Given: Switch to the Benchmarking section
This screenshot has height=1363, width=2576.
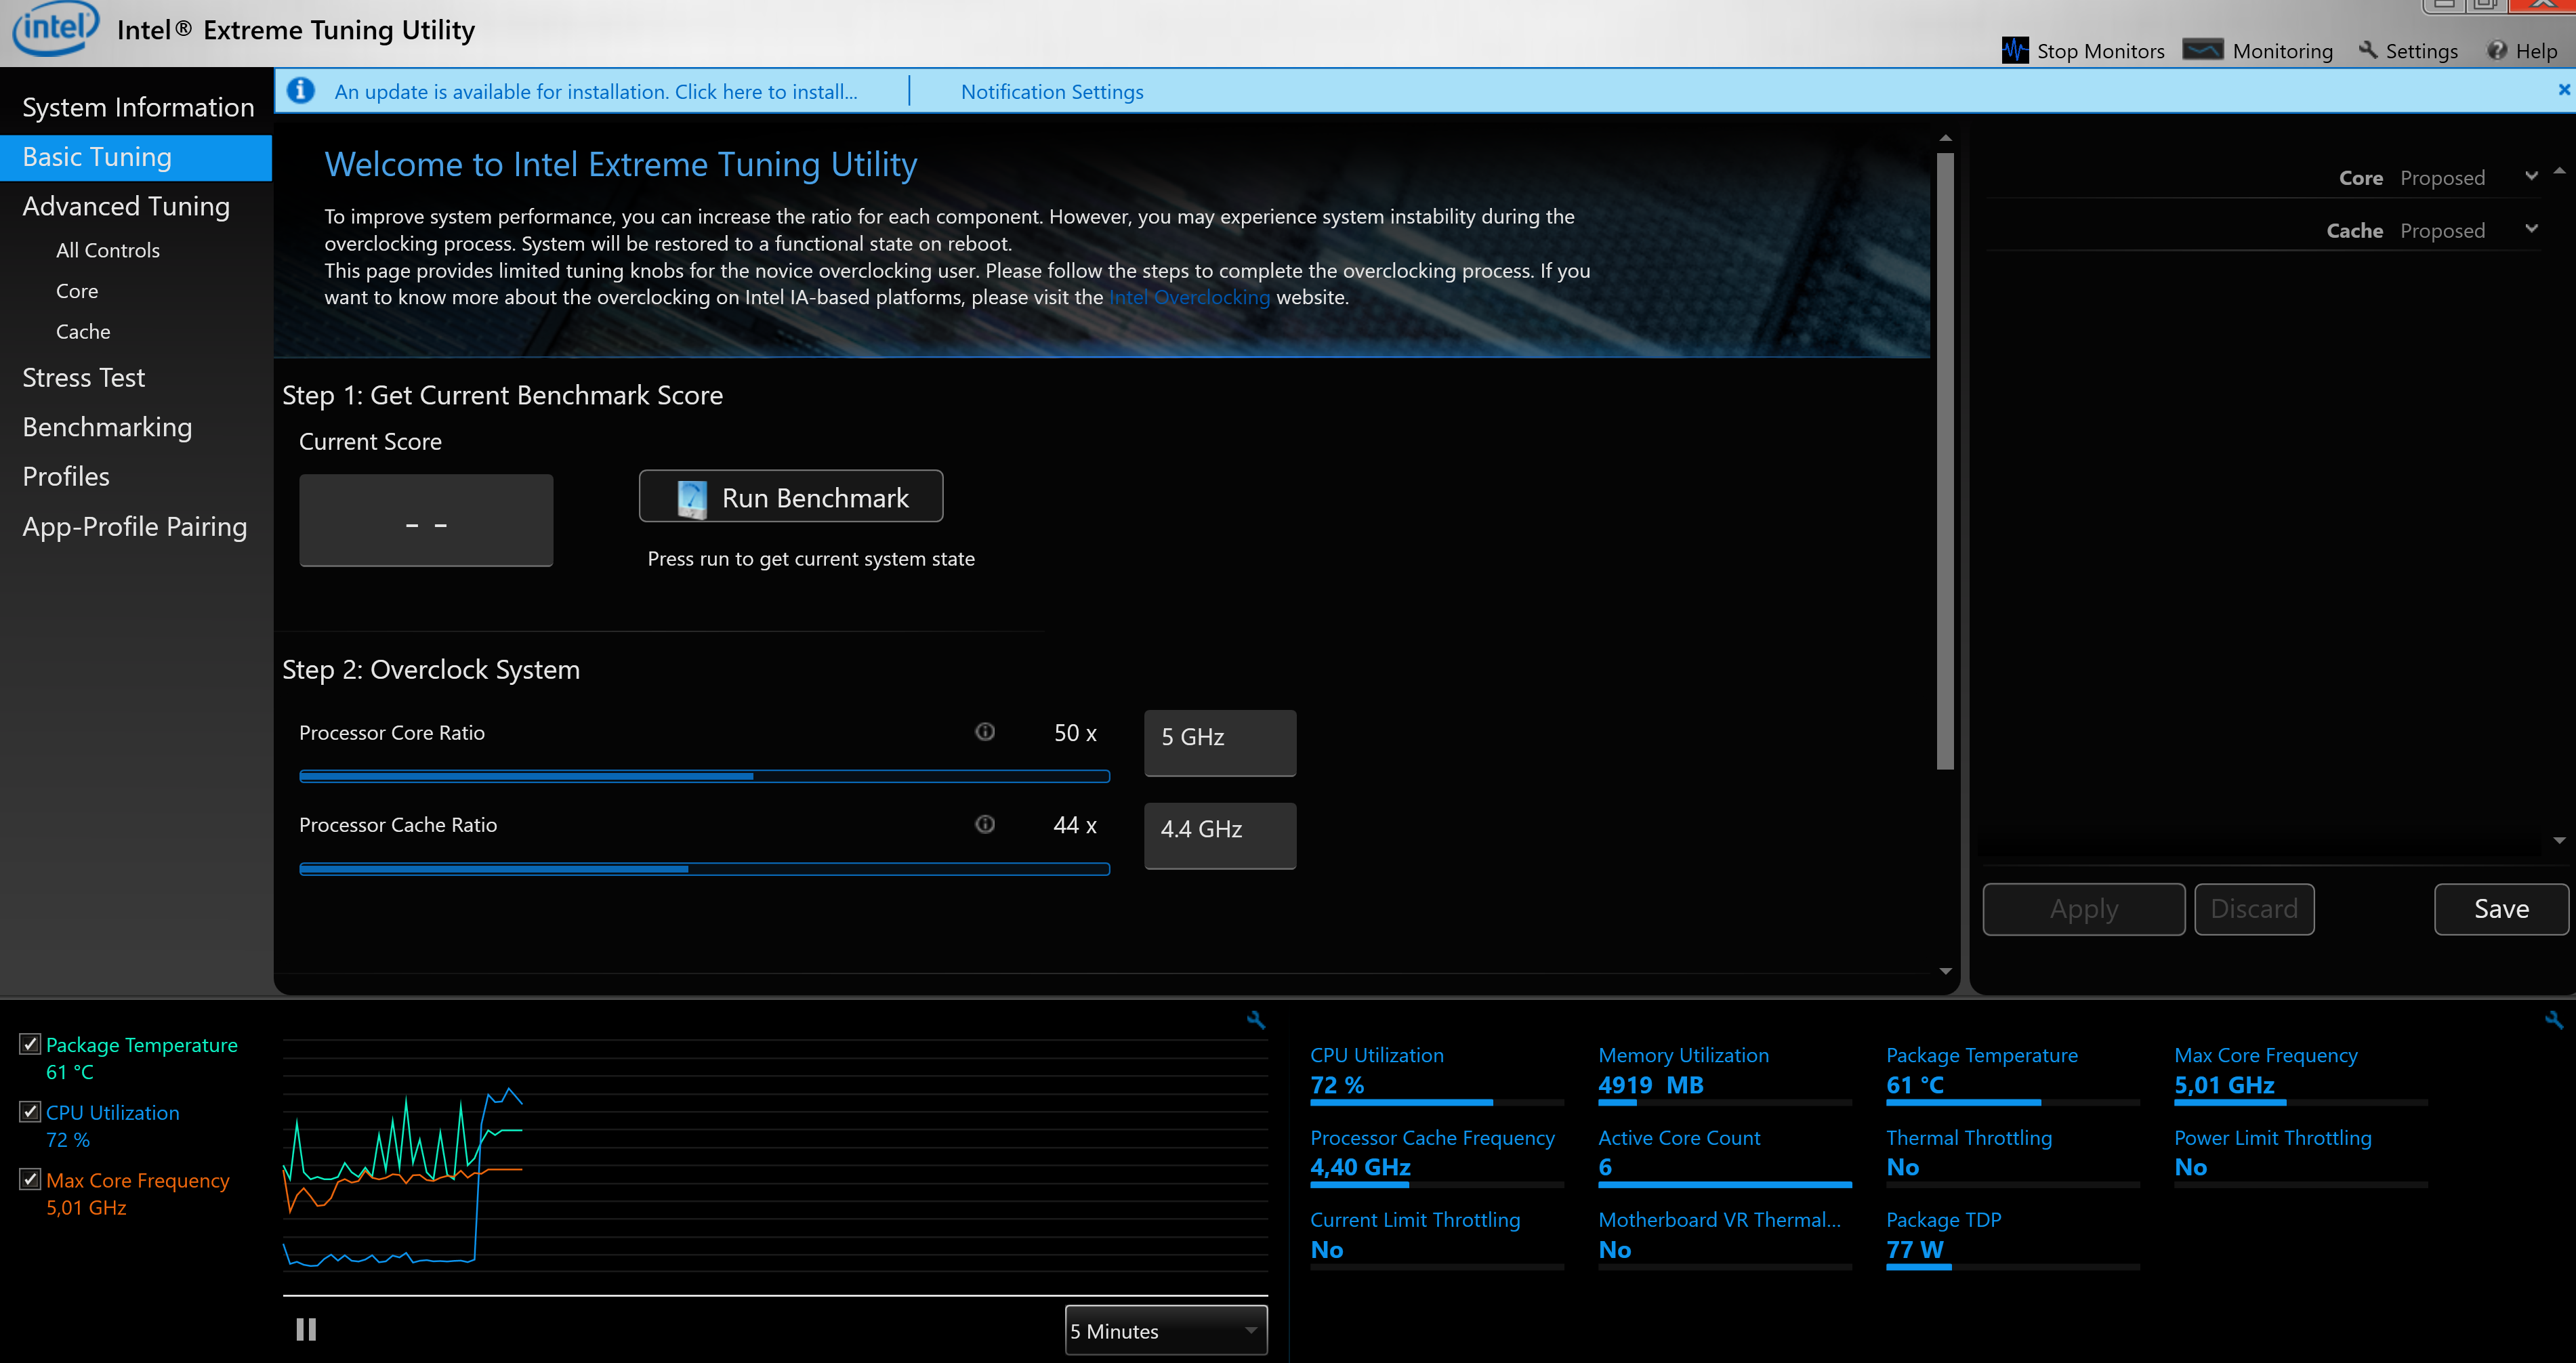Looking at the screenshot, I should [107, 427].
